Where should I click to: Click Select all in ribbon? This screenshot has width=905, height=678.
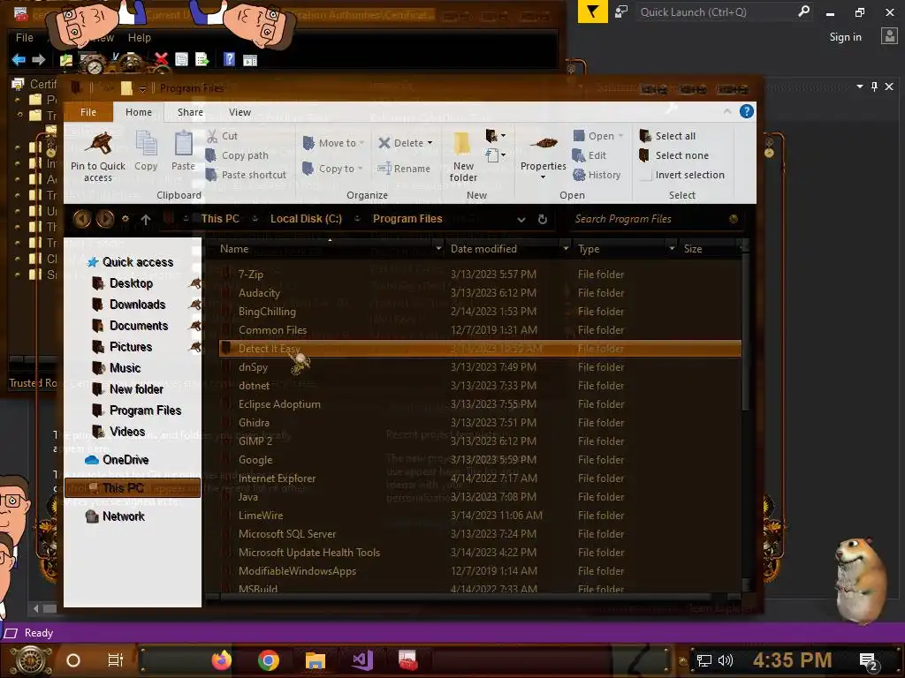tap(668, 136)
